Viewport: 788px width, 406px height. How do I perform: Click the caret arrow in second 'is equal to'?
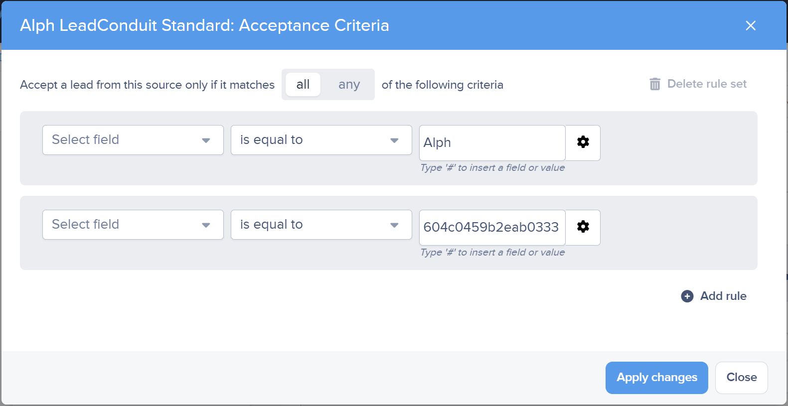(x=394, y=225)
